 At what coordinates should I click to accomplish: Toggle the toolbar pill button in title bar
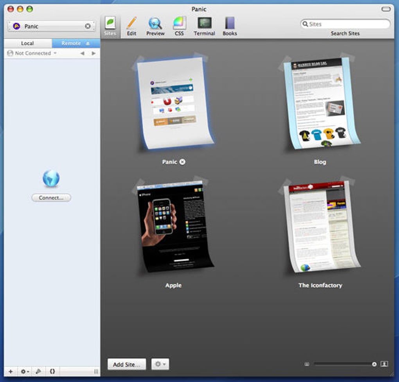click(x=386, y=9)
